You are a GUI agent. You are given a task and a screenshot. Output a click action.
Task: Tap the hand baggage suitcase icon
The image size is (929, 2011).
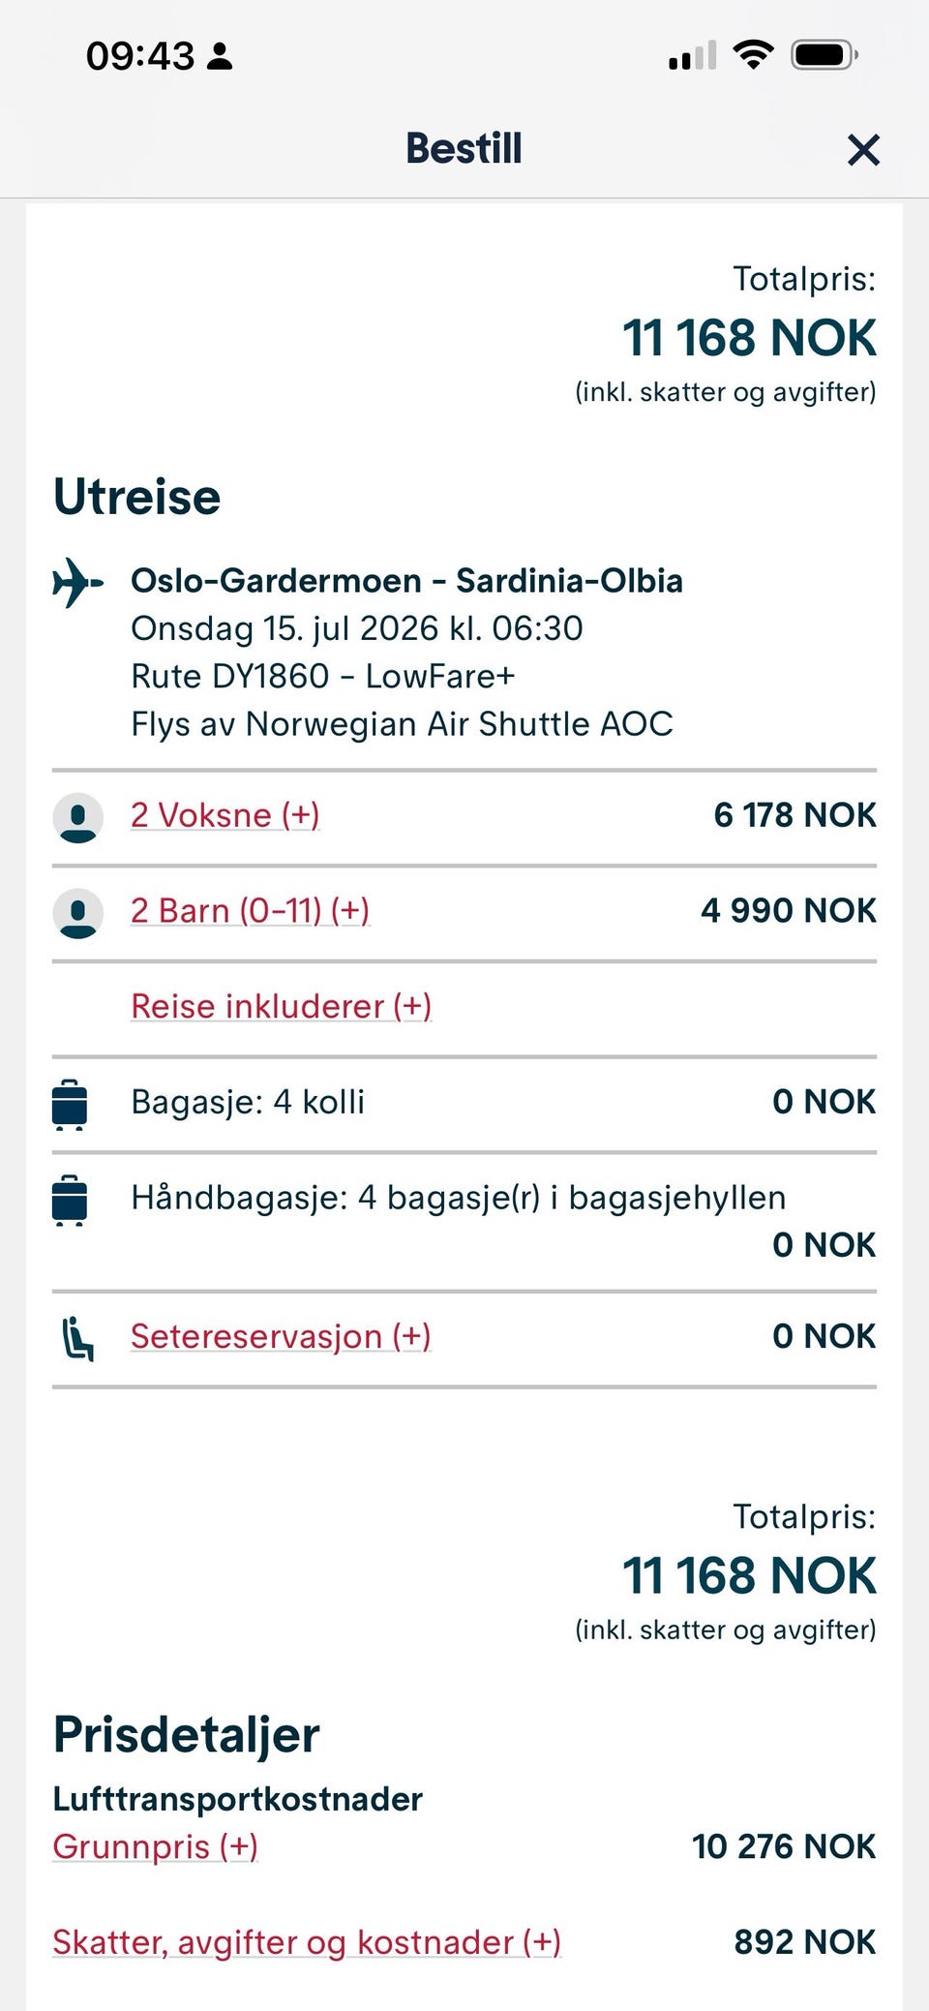click(70, 1200)
